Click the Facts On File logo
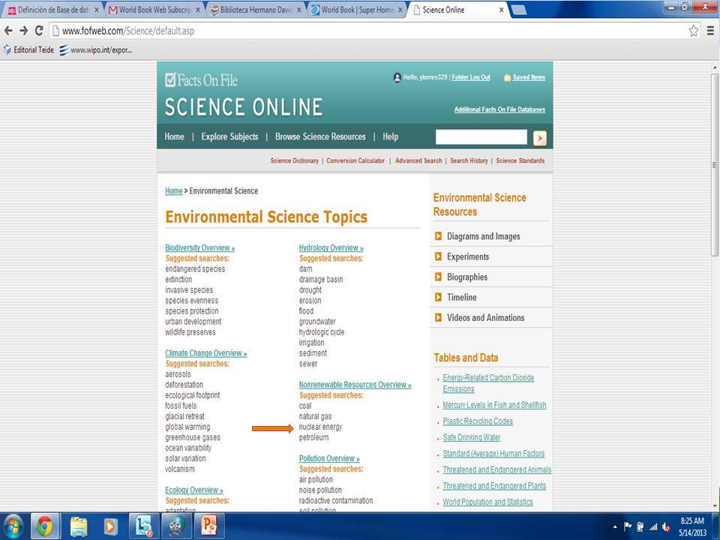The image size is (720, 540). pos(202,80)
